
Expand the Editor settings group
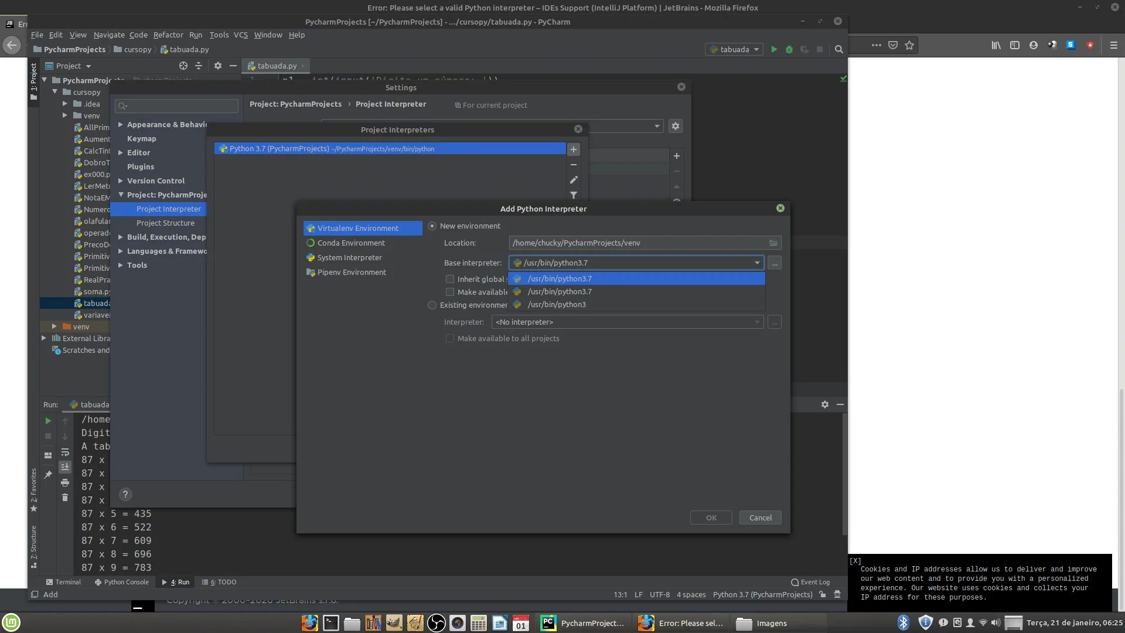click(x=120, y=153)
